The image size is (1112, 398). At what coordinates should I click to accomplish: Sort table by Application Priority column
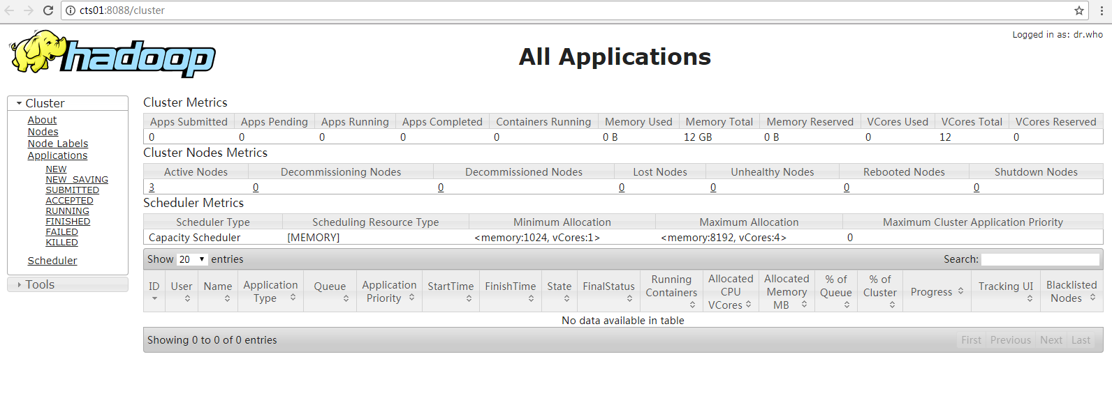389,291
